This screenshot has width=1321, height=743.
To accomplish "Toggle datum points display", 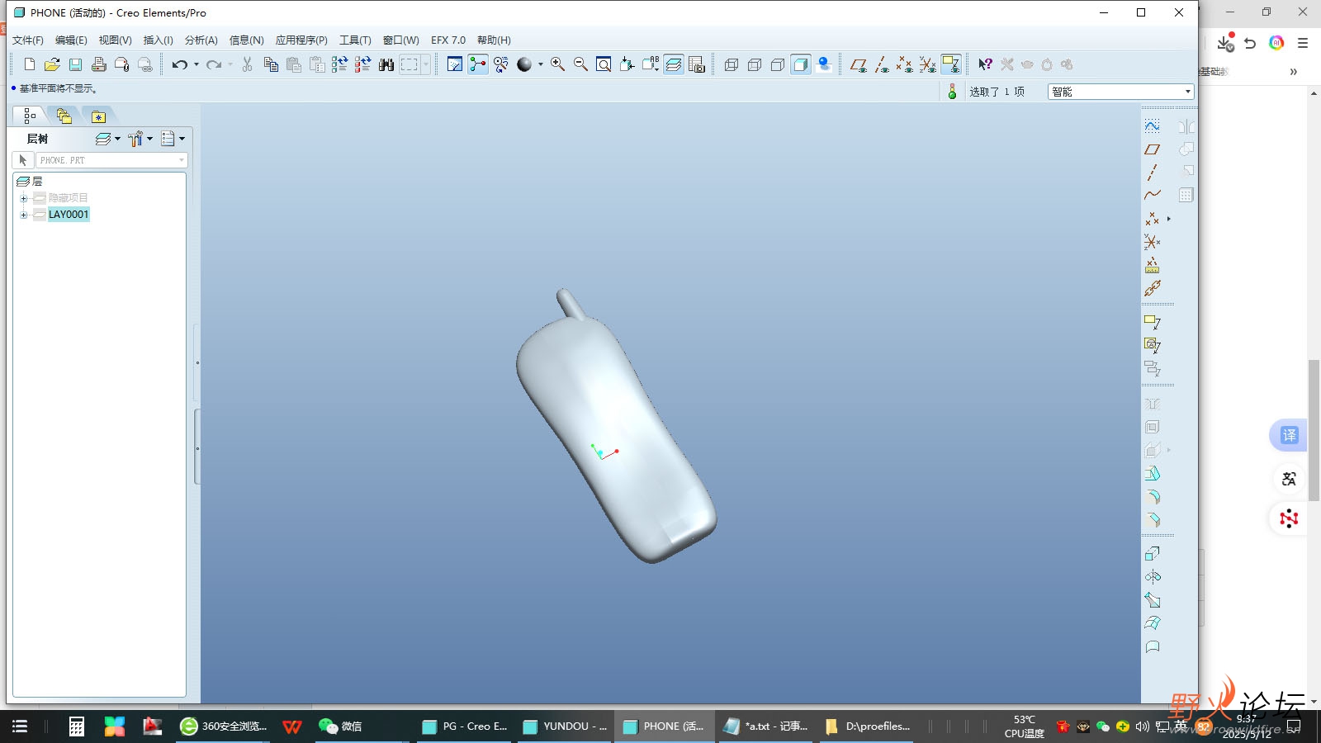I will tap(905, 64).
